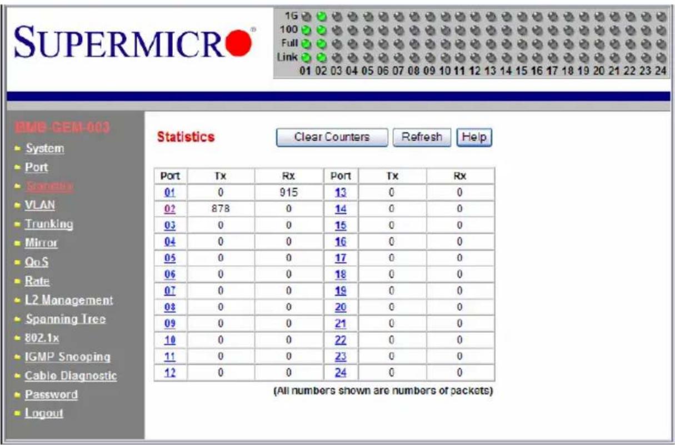The width and height of the screenshot is (675, 445).
Task: Open the Password page
Action: tap(52, 394)
